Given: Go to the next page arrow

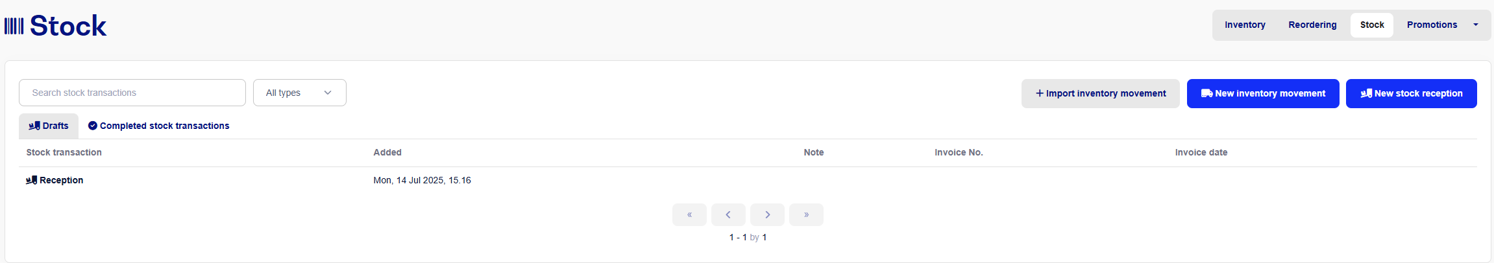Looking at the screenshot, I should (x=767, y=214).
